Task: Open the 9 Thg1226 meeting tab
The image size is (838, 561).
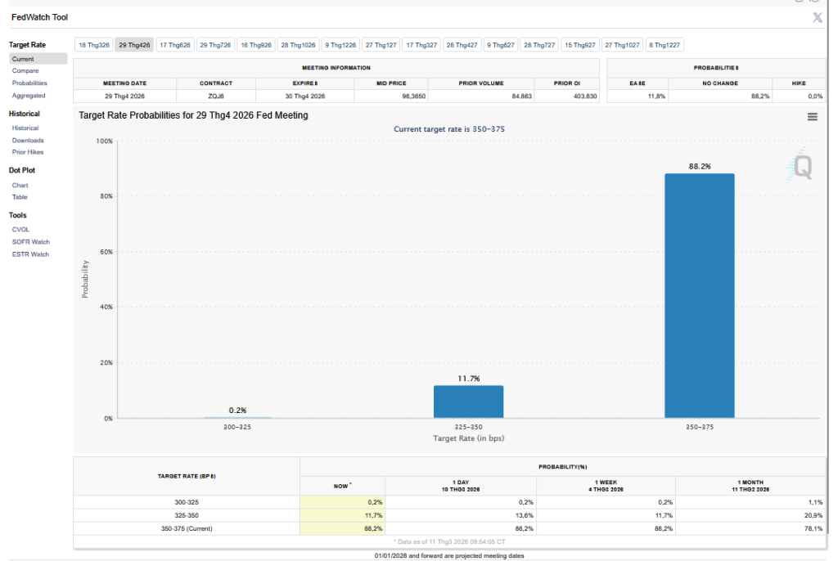Action: point(340,45)
